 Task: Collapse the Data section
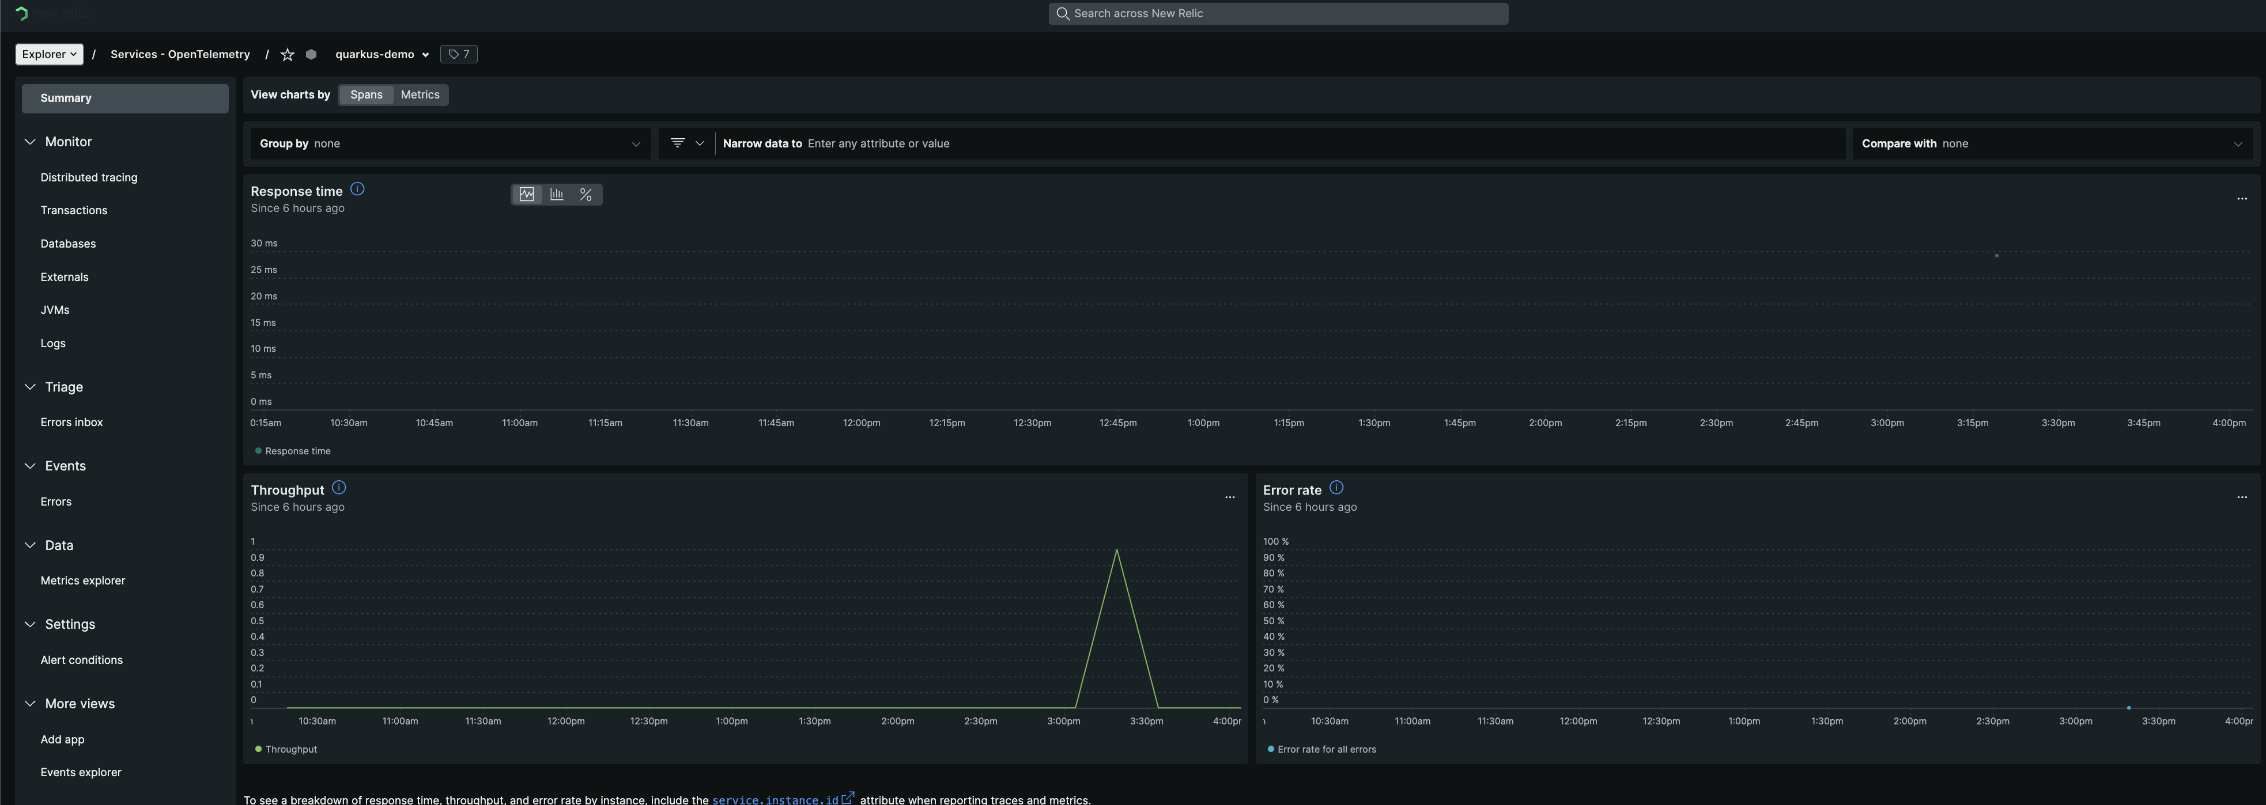pos(30,545)
